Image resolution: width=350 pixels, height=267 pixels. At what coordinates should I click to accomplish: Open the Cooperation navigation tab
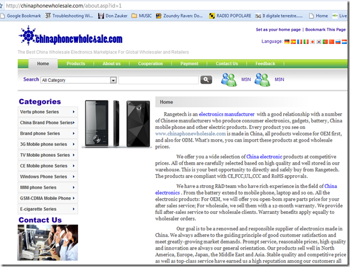pos(151,64)
